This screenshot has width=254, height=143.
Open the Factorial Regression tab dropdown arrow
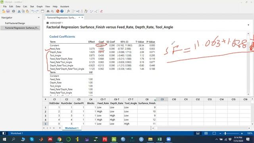[x=79, y=17]
